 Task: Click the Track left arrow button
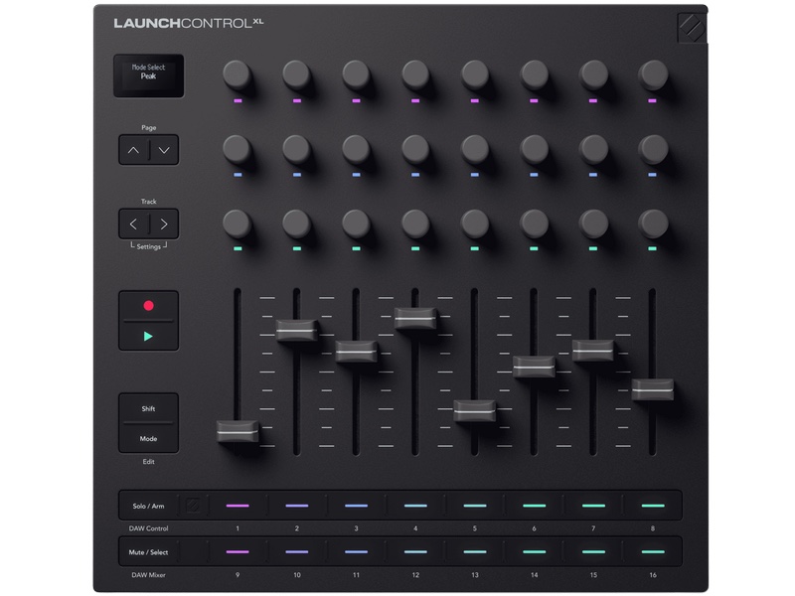(133, 224)
